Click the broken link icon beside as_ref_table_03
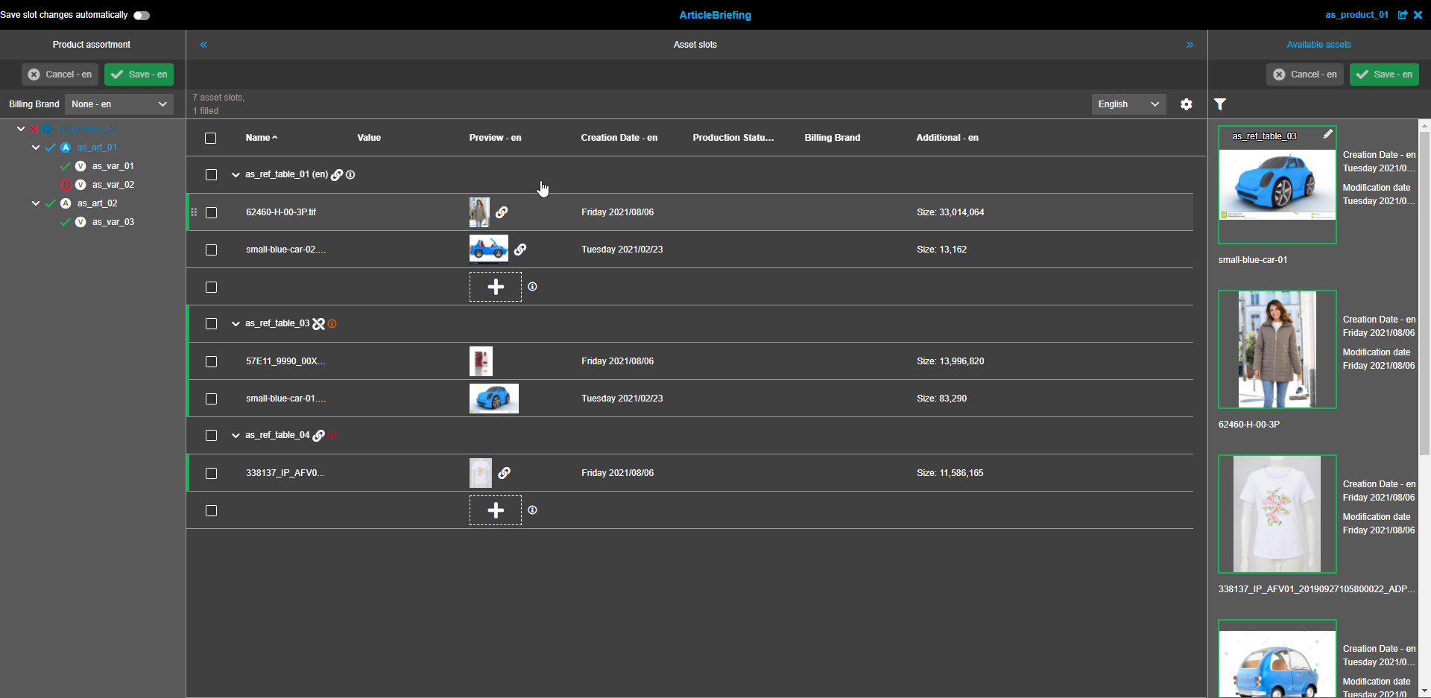The width and height of the screenshot is (1431, 698). (319, 323)
